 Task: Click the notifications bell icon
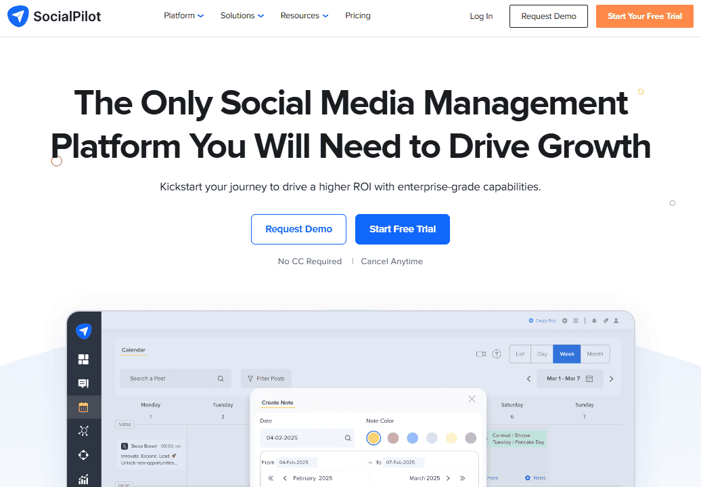(x=594, y=320)
